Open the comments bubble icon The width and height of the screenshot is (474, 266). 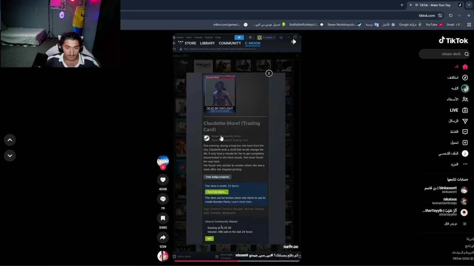click(163, 199)
